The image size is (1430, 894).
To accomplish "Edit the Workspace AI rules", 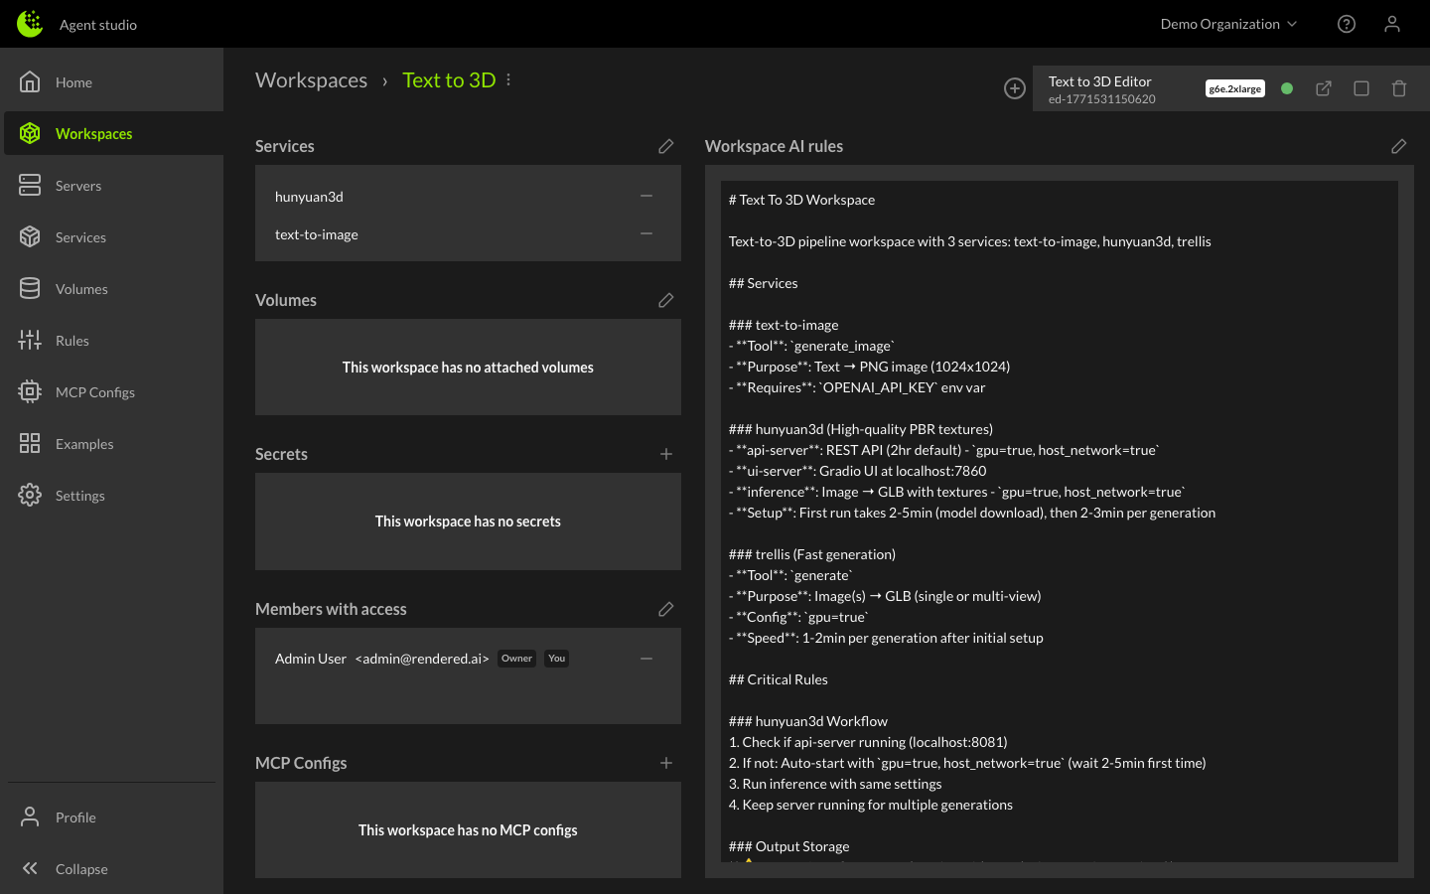I will click(x=1398, y=146).
